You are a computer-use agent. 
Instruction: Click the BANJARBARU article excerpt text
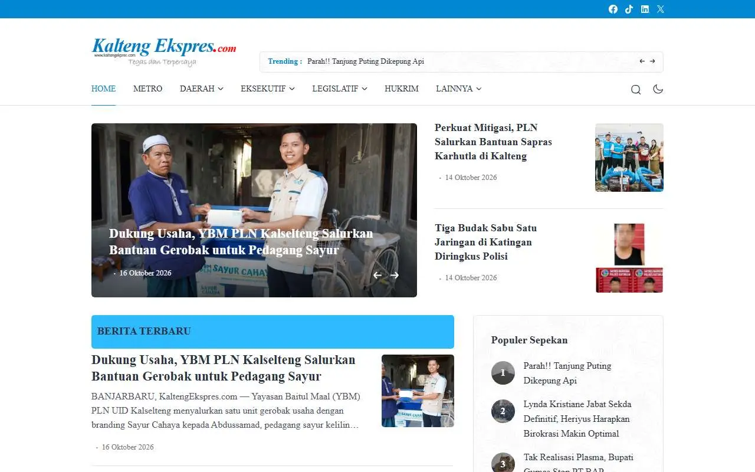(x=226, y=411)
